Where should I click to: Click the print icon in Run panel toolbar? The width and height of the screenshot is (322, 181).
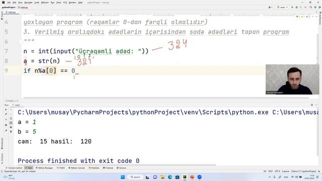[x=11, y=127]
